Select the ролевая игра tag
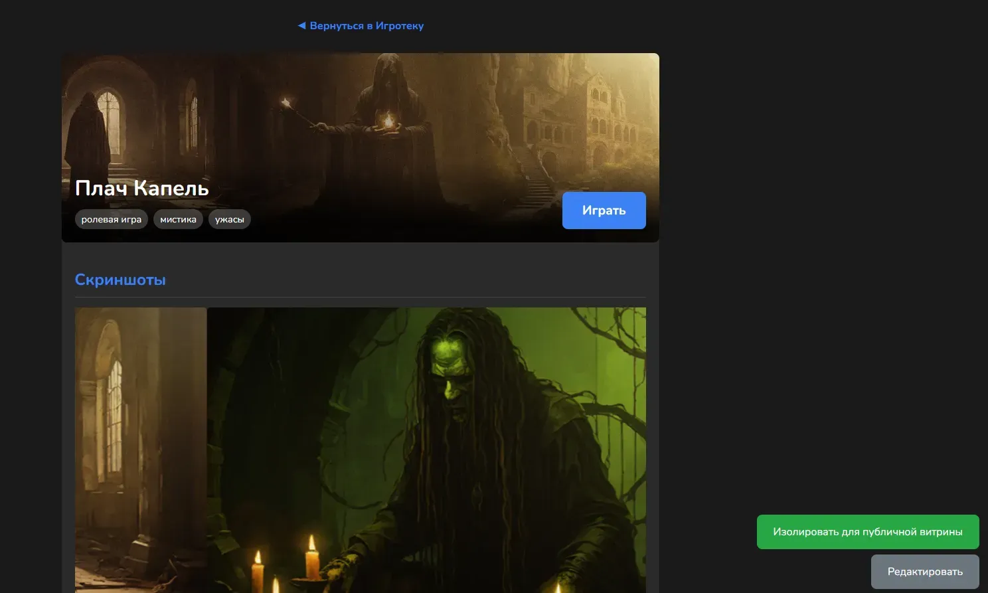The image size is (988, 593). click(x=112, y=220)
